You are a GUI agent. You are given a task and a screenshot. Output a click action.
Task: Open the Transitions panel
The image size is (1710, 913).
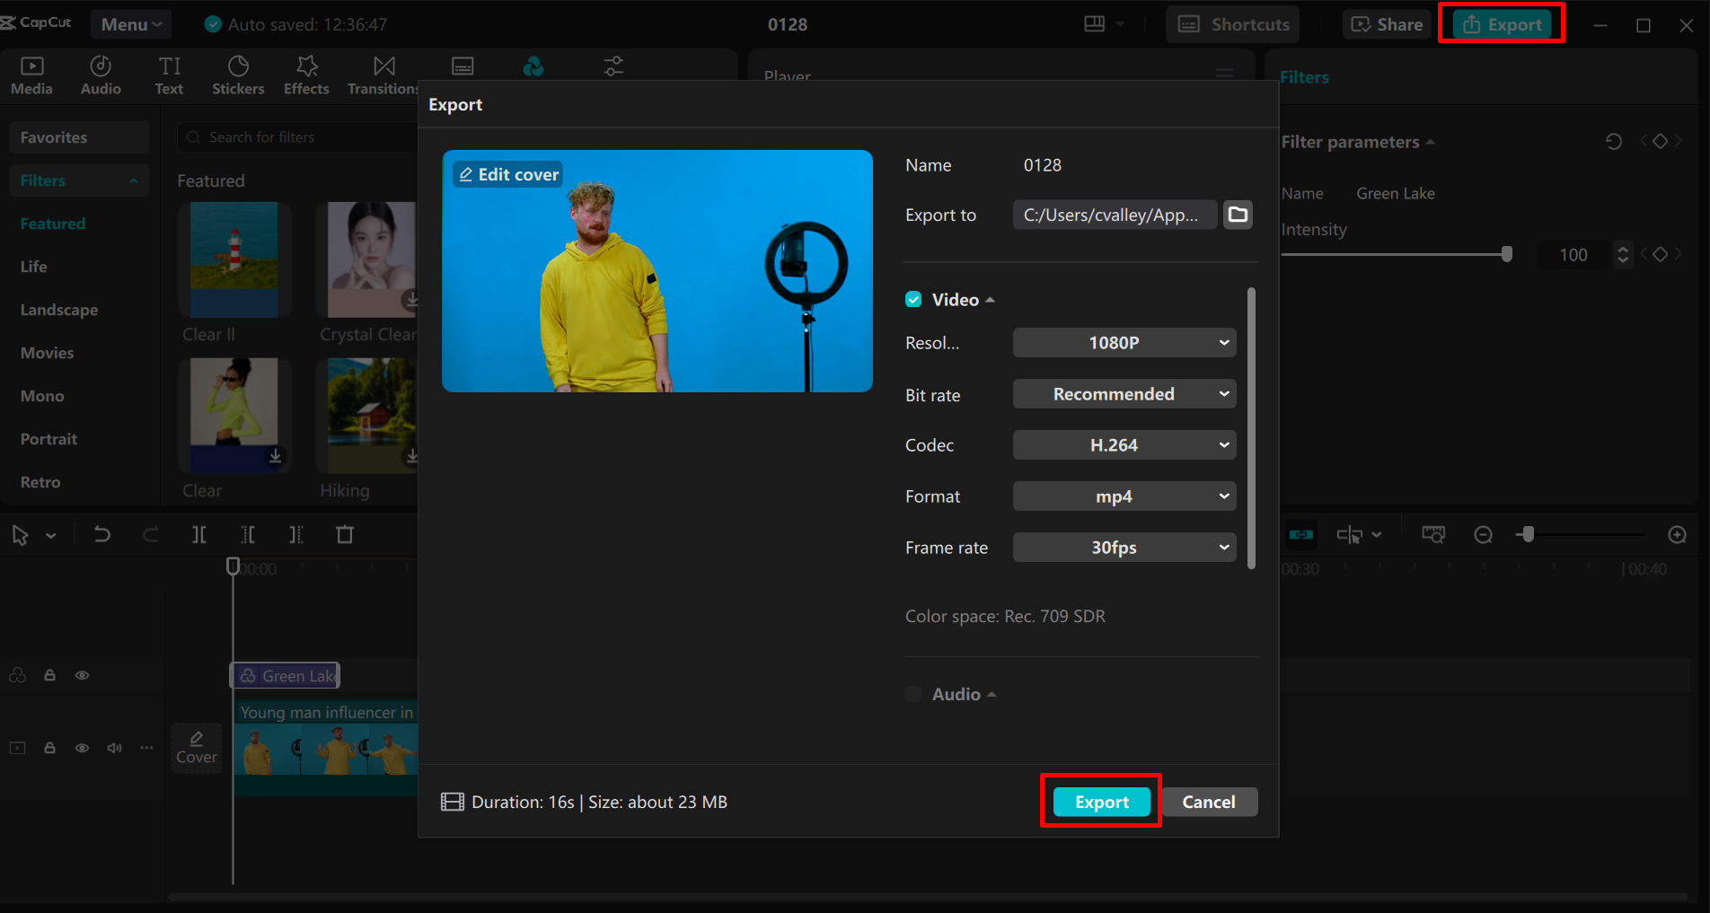tap(383, 75)
